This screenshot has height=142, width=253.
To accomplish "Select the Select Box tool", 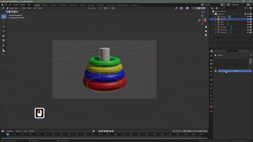I will point(4,17).
